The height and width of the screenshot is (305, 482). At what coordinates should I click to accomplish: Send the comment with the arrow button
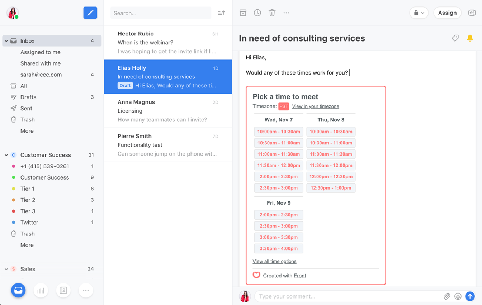pyautogui.click(x=470, y=296)
